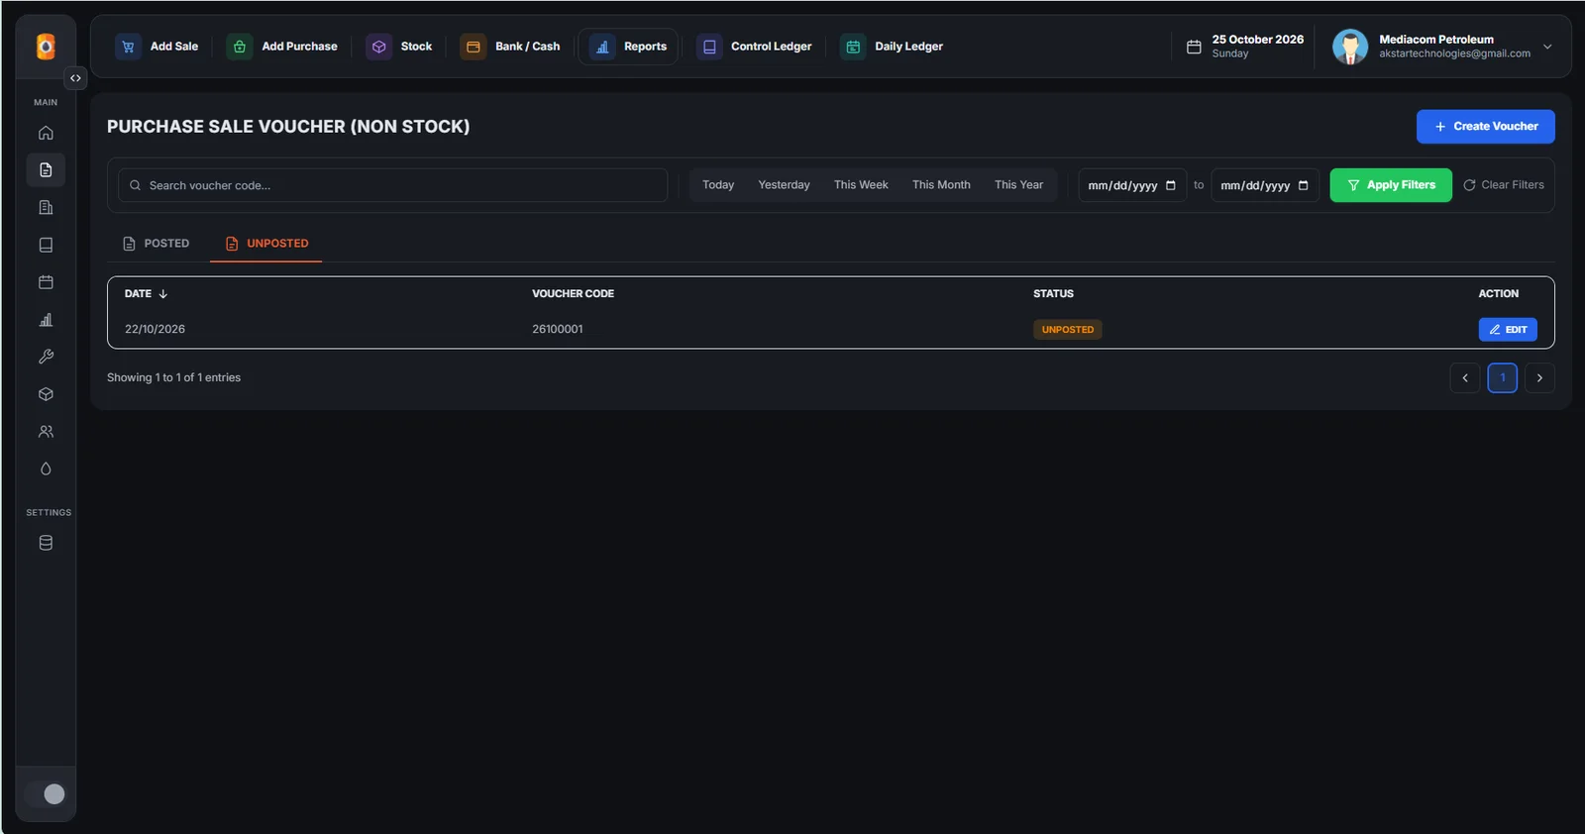Collapse the sidebar with the arrows toggle
Viewport: 1585px width, 834px height.
pyautogui.click(x=75, y=78)
